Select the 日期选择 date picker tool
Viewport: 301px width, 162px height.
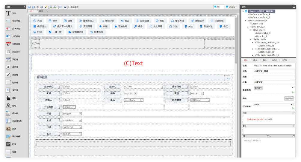click(x=13, y=44)
